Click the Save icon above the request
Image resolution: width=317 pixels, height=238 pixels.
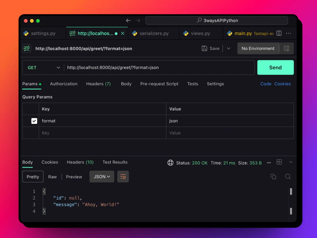[x=204, y=48]
